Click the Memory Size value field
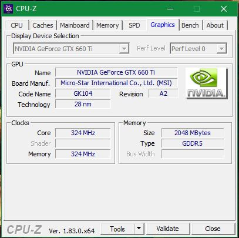Screen dimensions: 239x238 [x=193, y=133]
